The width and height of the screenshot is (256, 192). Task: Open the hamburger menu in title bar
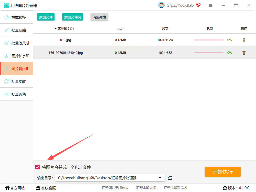210,5
